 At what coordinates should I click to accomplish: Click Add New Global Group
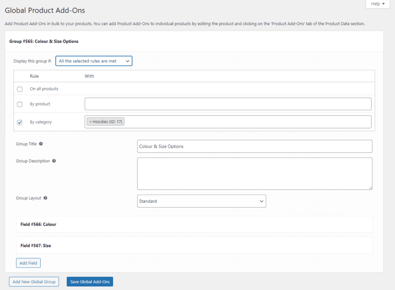[x=34, y=281]
